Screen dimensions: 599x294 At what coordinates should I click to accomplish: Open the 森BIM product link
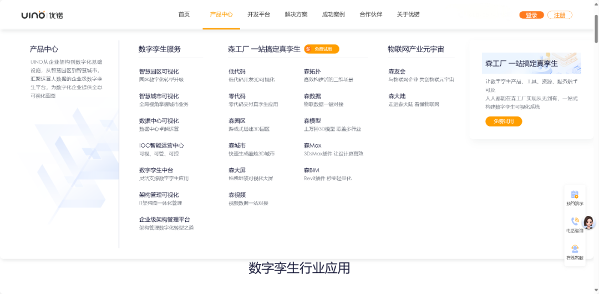pos(311,170)
